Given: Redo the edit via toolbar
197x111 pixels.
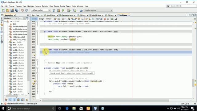Looking at the screenshot, I should [x=27, y=10].
